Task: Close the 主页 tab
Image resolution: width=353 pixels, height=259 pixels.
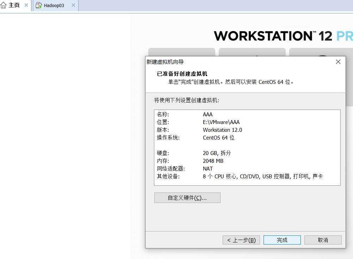Action: pos(26,5)
